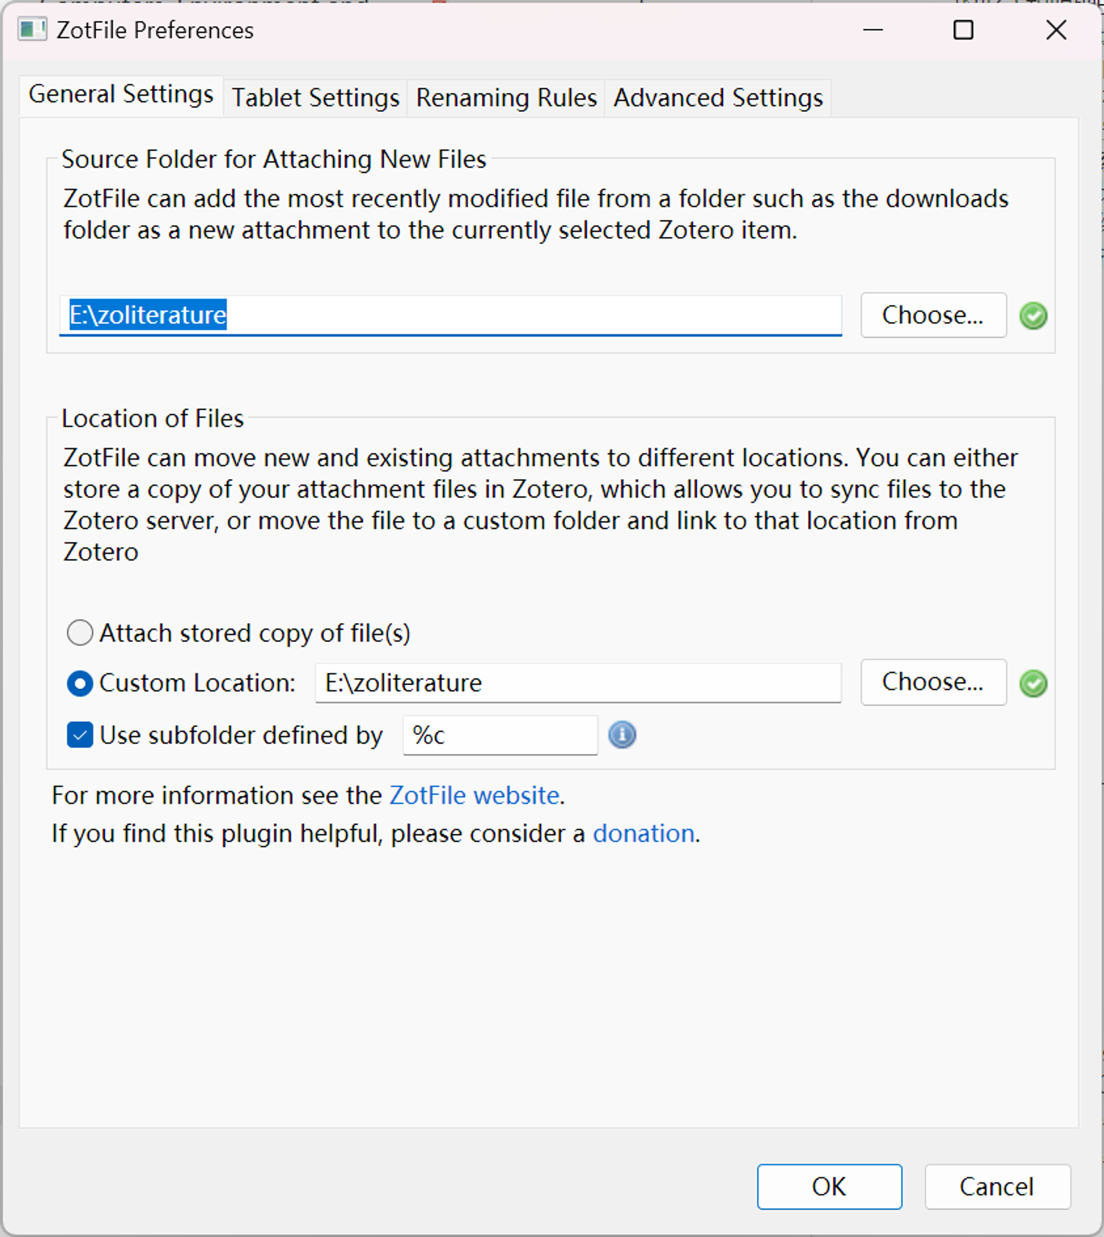Select Attach stored copy of file(s)
The height and width of the screenshot is (1237, 1104).
click(80, 632)
